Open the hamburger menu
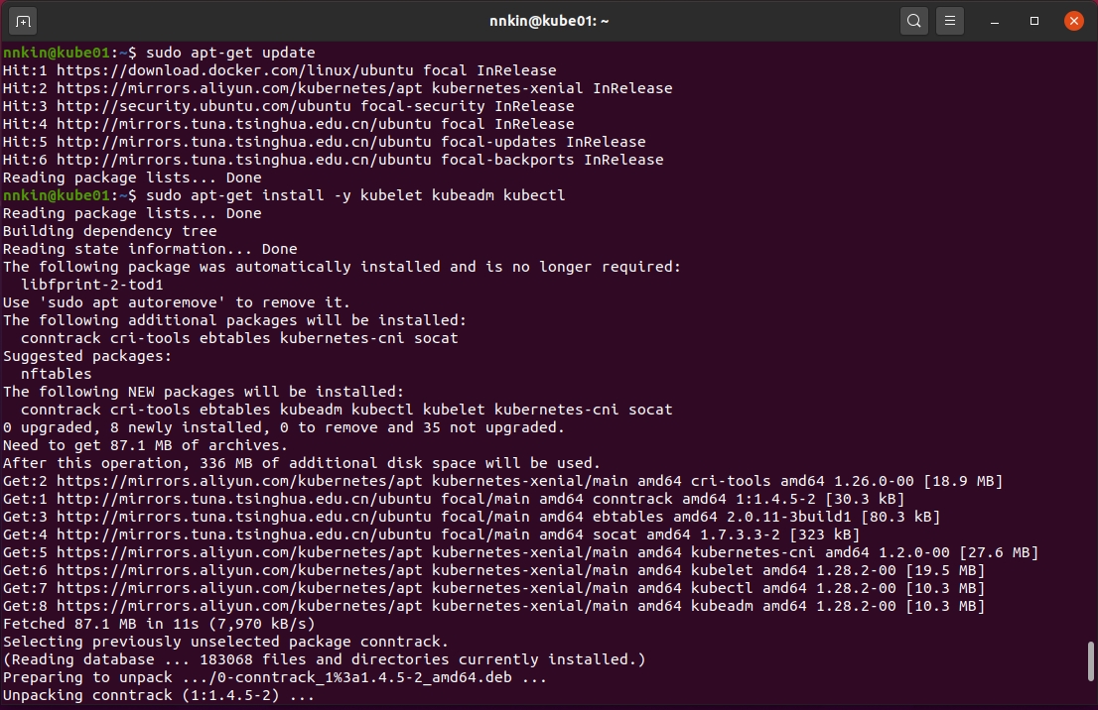Screen dimensions: 1098x710 tap(950, 20)
